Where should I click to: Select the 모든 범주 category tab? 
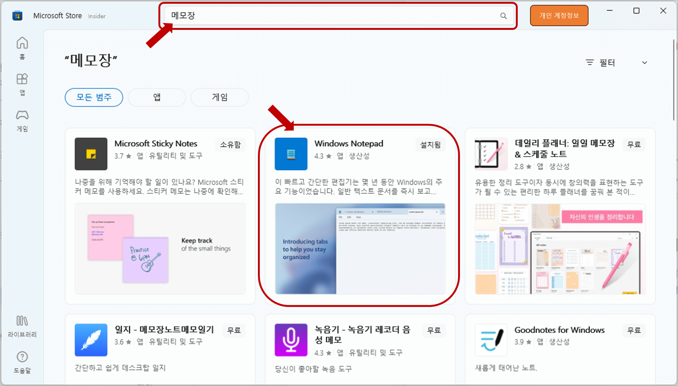[94, 97]
